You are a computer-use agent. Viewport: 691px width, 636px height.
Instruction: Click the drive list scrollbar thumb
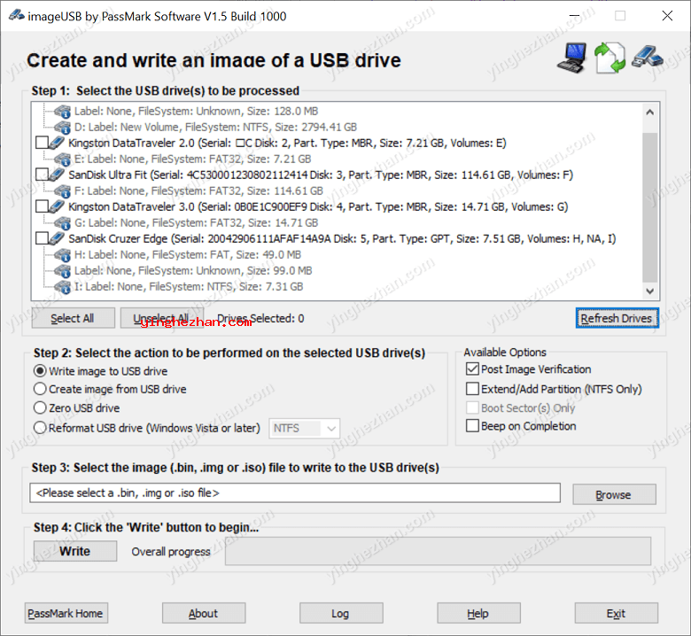650,207
